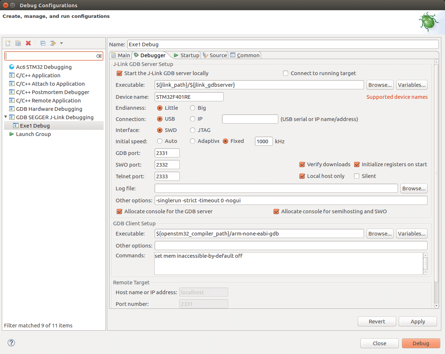Screen dimensions: 445x354
Task: Click the GDB client Commands text area
Action: tap(289, 263)
